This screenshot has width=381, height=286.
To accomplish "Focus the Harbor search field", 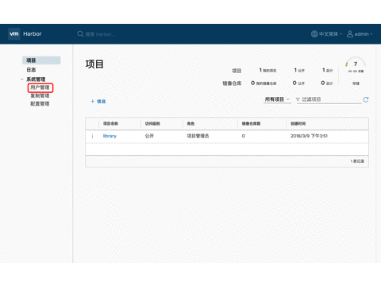I will [x=100, y=34].
